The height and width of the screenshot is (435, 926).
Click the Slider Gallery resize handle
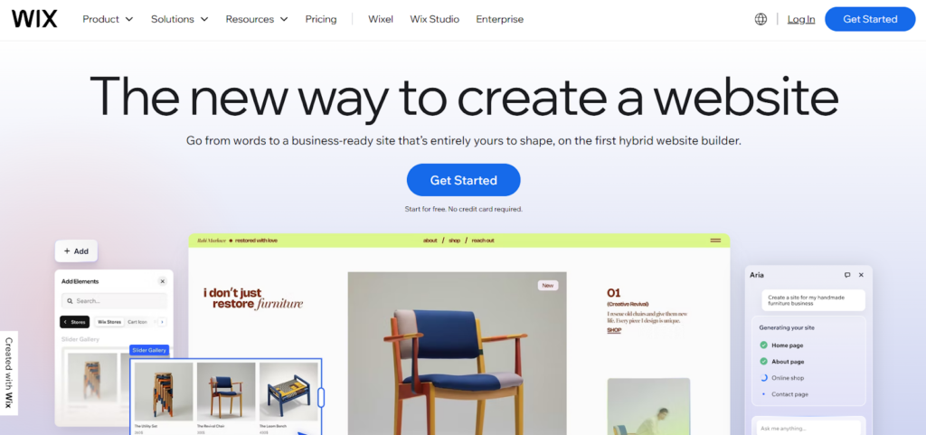coord(321,397)
